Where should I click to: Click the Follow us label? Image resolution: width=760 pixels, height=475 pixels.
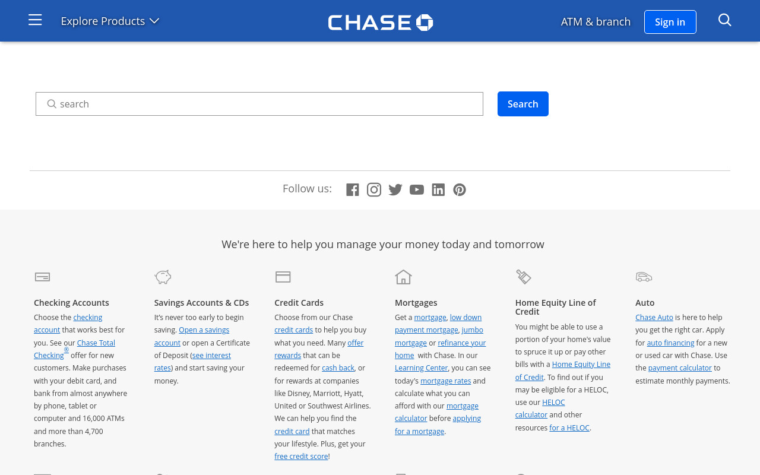[307, 189]
